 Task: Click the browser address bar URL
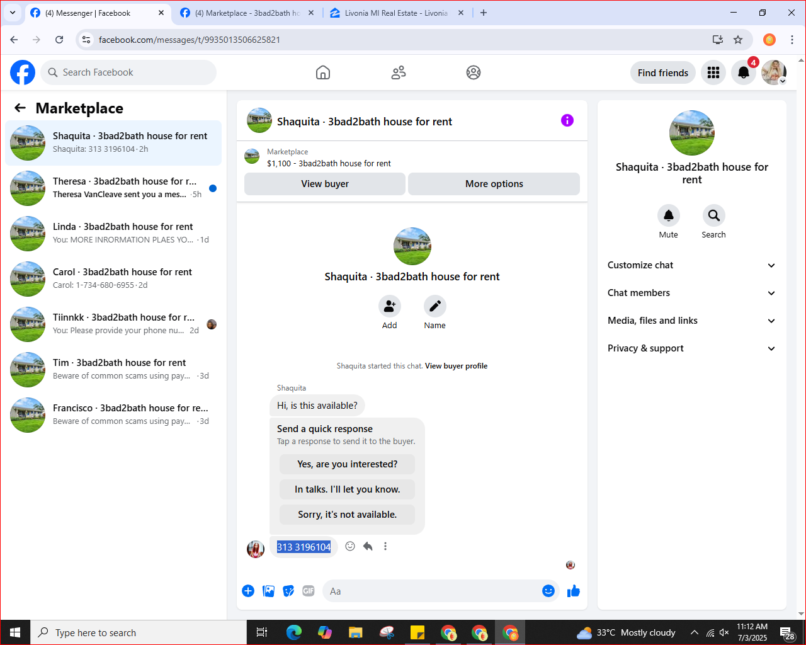pyautogui.click(x=190, y=40)
